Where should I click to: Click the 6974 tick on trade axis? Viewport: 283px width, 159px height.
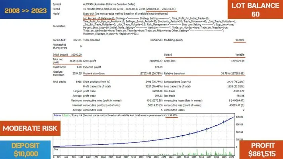[231, 157]
